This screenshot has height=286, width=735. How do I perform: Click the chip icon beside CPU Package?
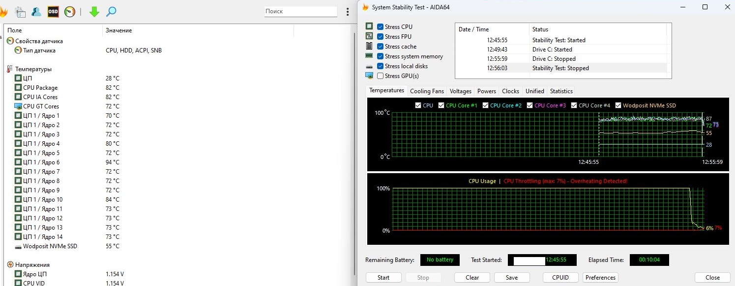tap(18, 88)
